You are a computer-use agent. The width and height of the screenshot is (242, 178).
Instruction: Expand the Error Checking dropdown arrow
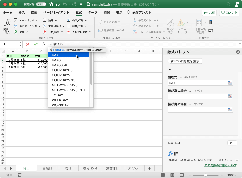tap(187, 22)
